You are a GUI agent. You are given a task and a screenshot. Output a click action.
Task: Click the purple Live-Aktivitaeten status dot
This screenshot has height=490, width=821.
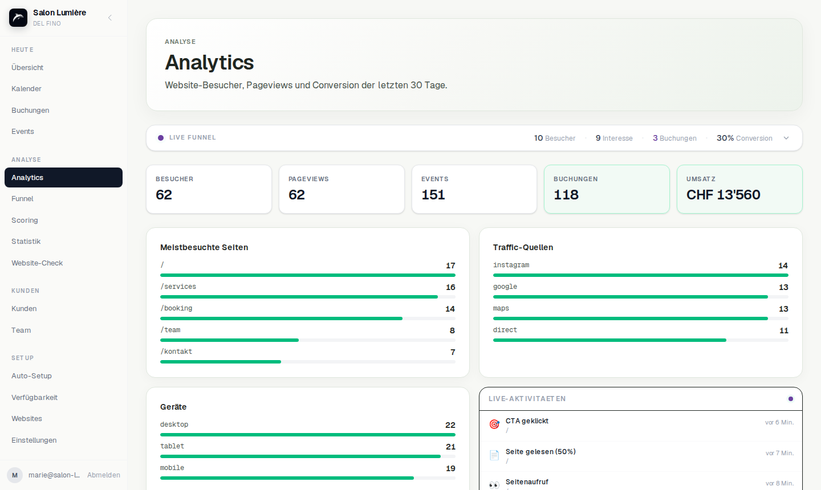(791, 399)
